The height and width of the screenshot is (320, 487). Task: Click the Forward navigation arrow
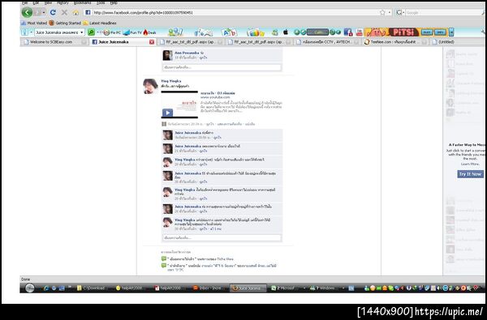[37, 12]
